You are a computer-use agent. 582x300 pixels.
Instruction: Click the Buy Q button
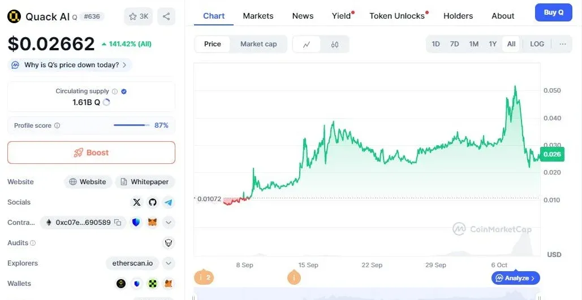553,12
